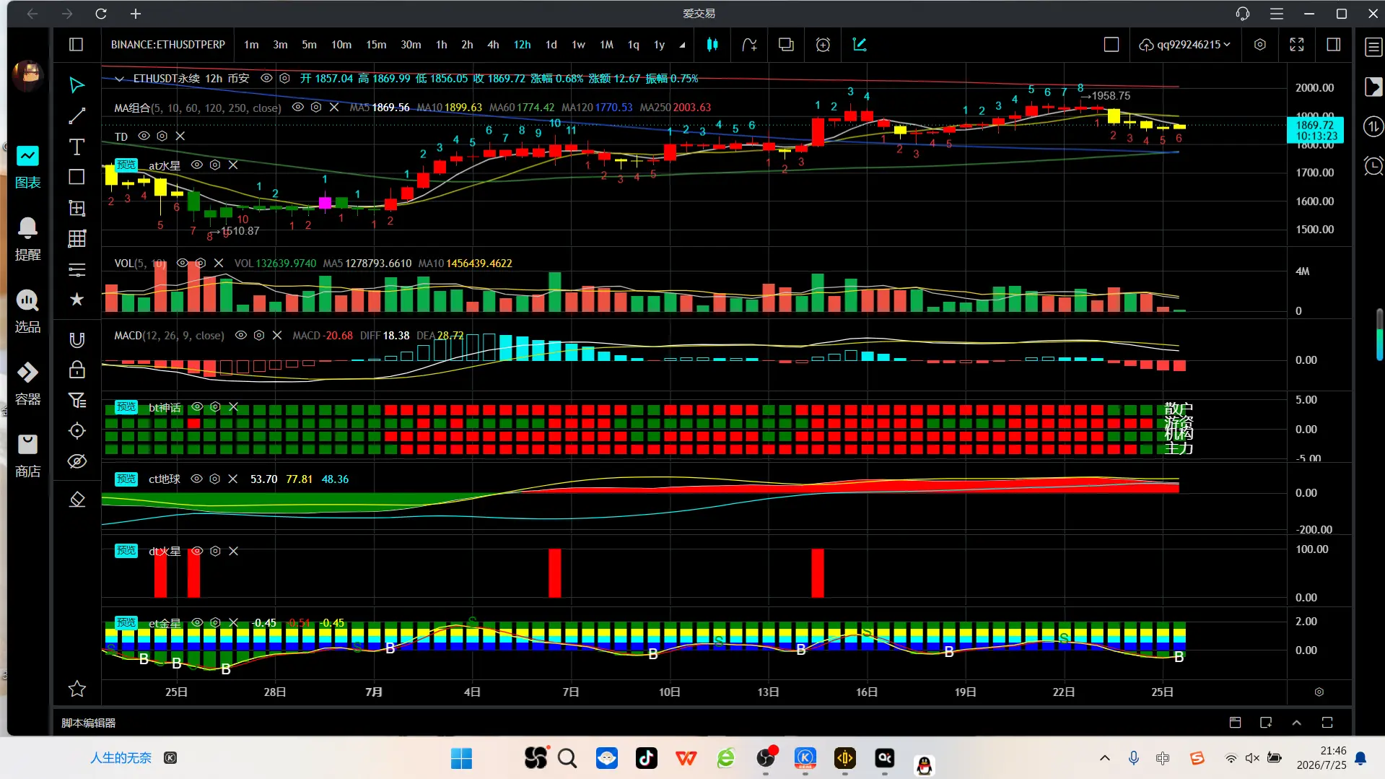Screen dimensions: 1385x779
Task: Remove the TD indicator with its X
Action: (x=180, y=136)
